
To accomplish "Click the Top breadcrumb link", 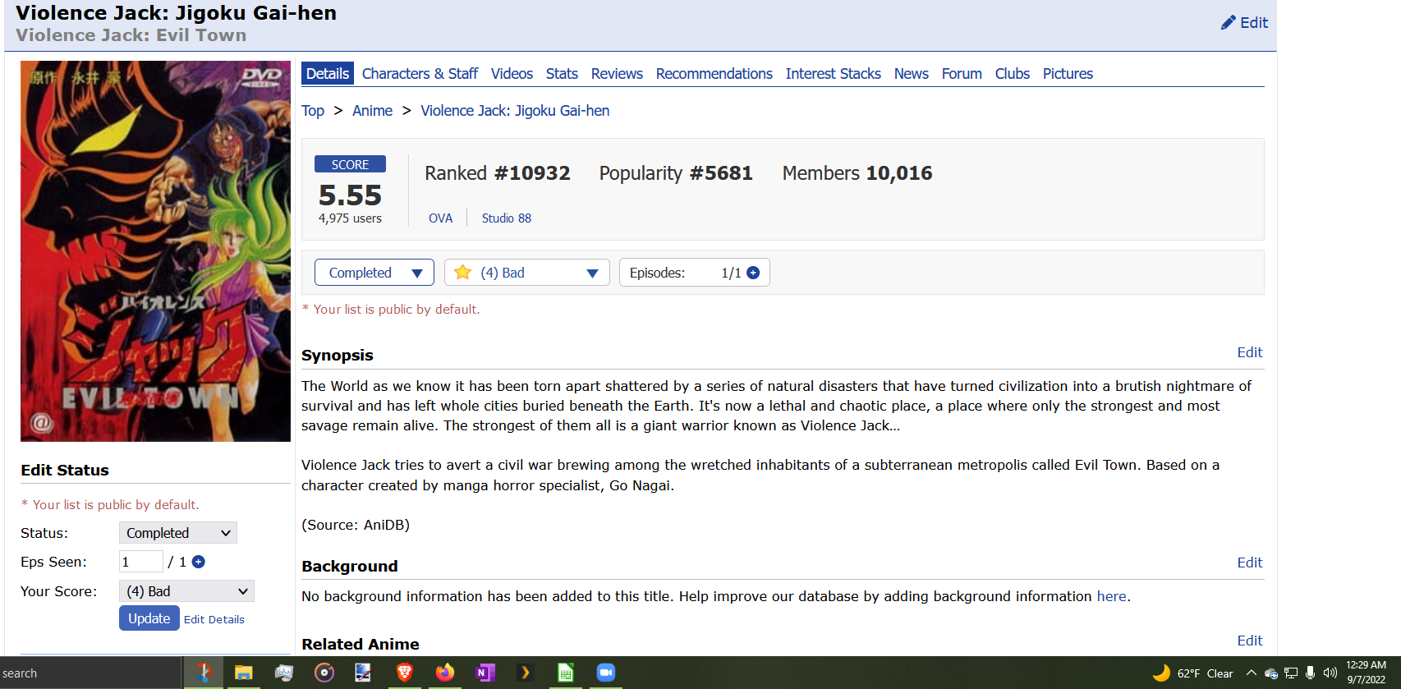I will tap(313, 111).
